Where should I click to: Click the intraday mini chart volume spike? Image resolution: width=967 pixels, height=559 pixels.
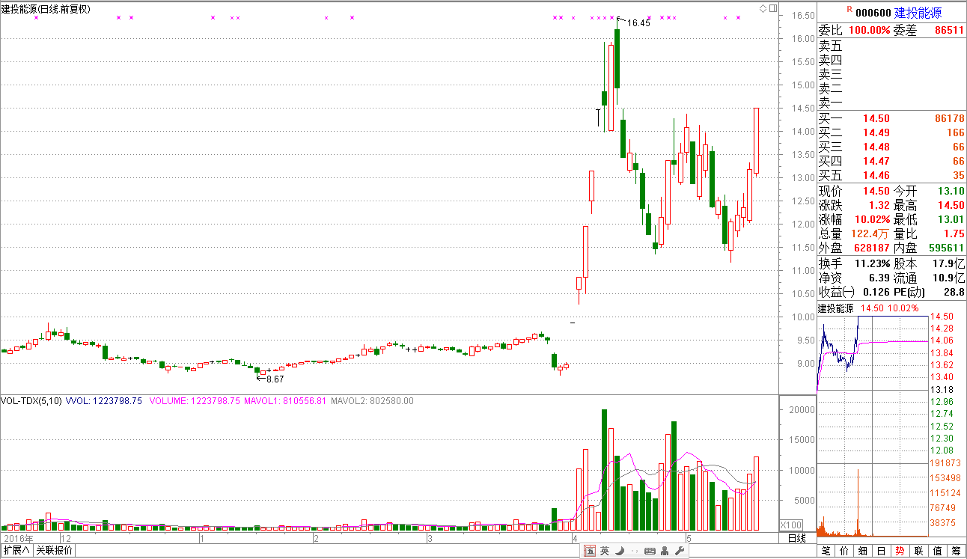pyautogui.click(x=858, y=503)
